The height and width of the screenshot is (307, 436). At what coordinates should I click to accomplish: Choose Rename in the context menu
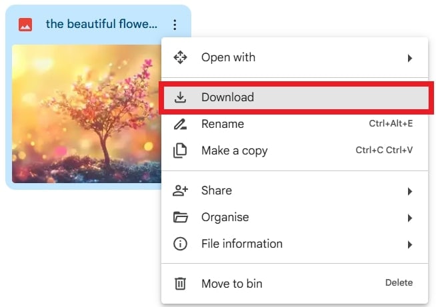point(223,124)
